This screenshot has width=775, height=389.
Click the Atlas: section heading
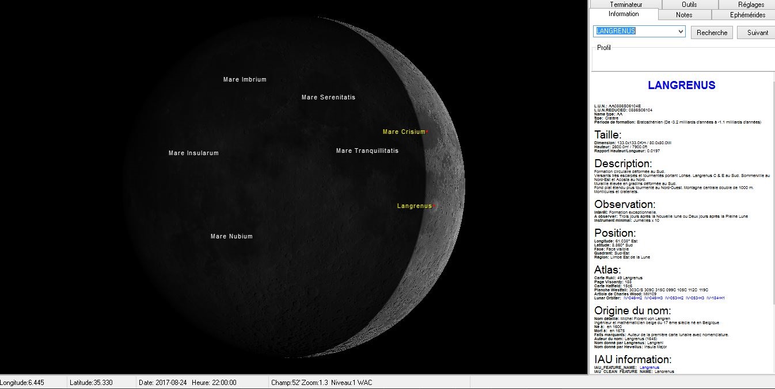click(x=607, y=270)
